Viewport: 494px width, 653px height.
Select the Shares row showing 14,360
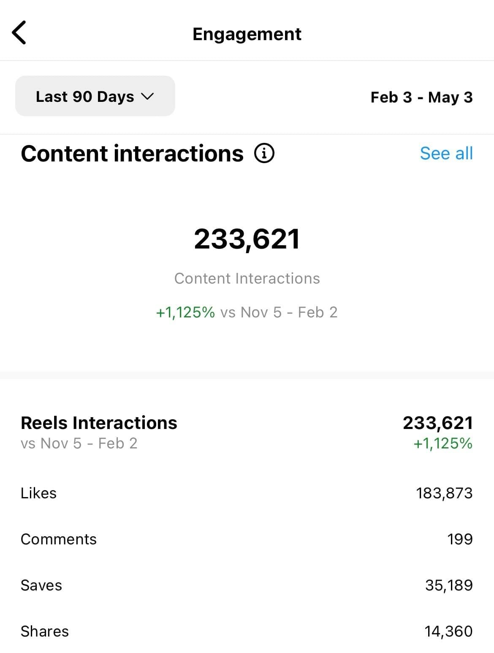(x=247, y=631)
